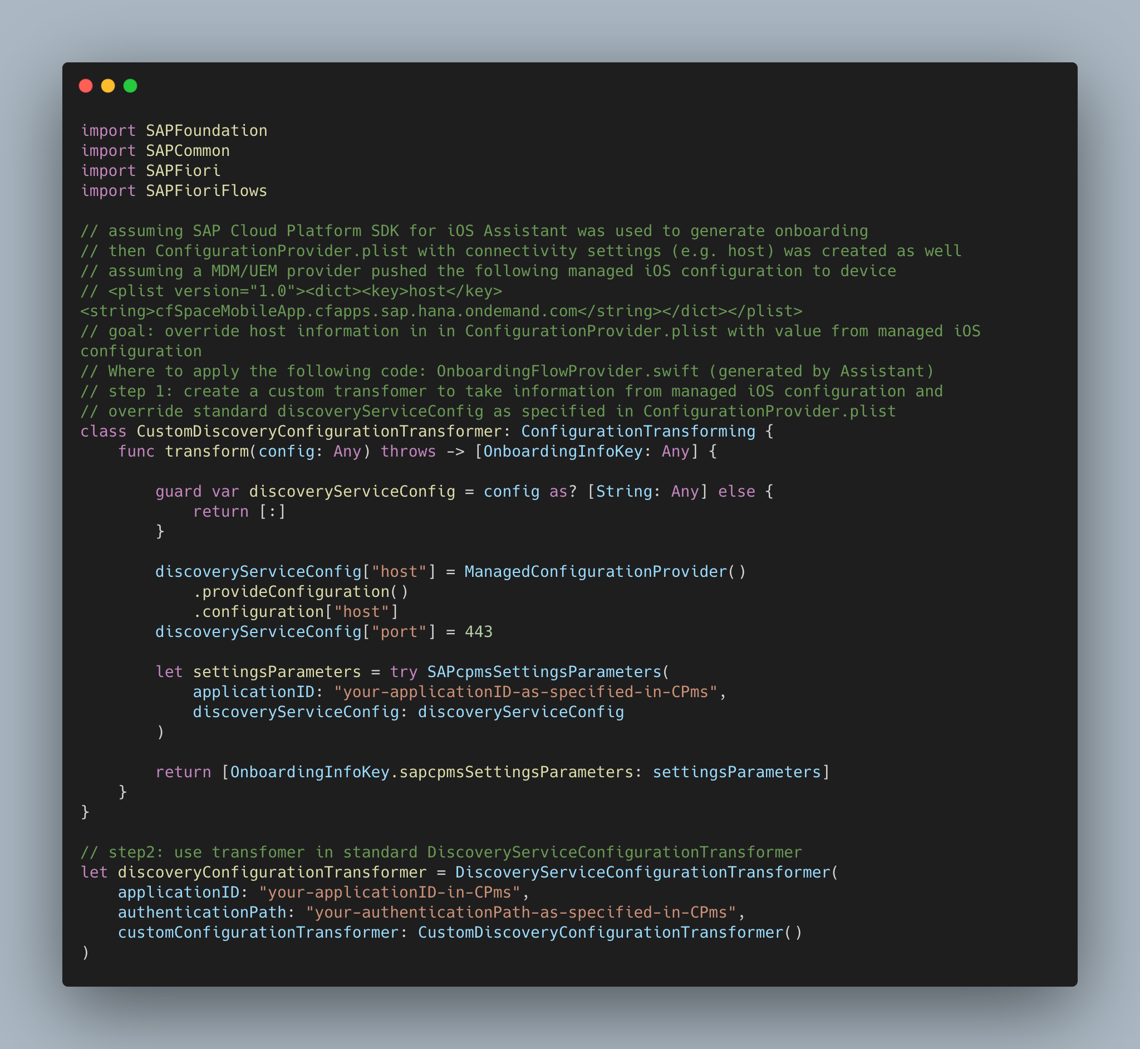This screenshot has height=1049, width=1140.
Task: Click the green maximize window dot
Action: (130, 86)
